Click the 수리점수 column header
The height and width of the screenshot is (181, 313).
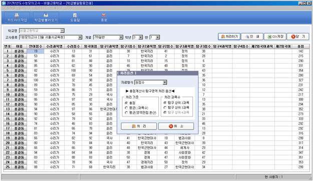coord(73,46)
